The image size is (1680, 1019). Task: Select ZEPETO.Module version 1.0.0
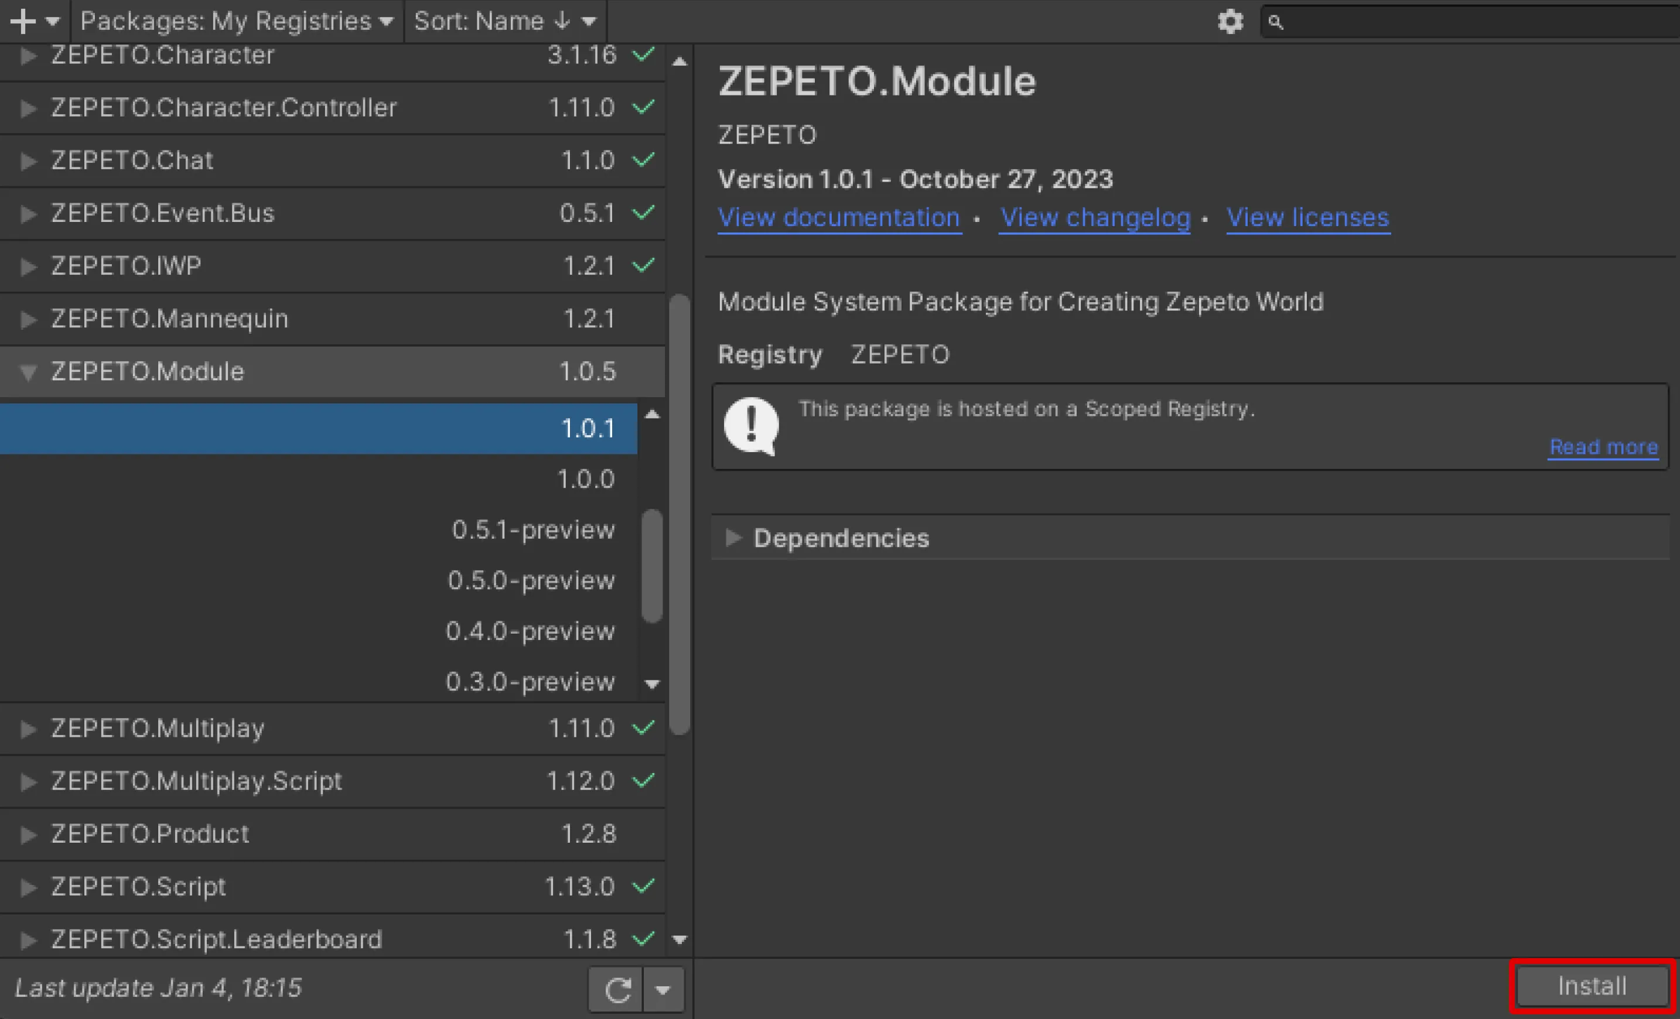coord(319,479)
